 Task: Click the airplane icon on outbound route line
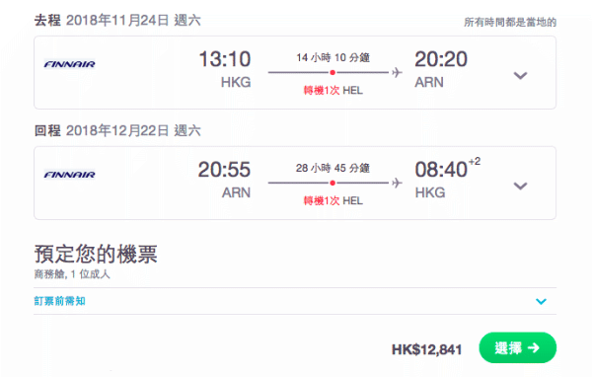coord(397,72)
